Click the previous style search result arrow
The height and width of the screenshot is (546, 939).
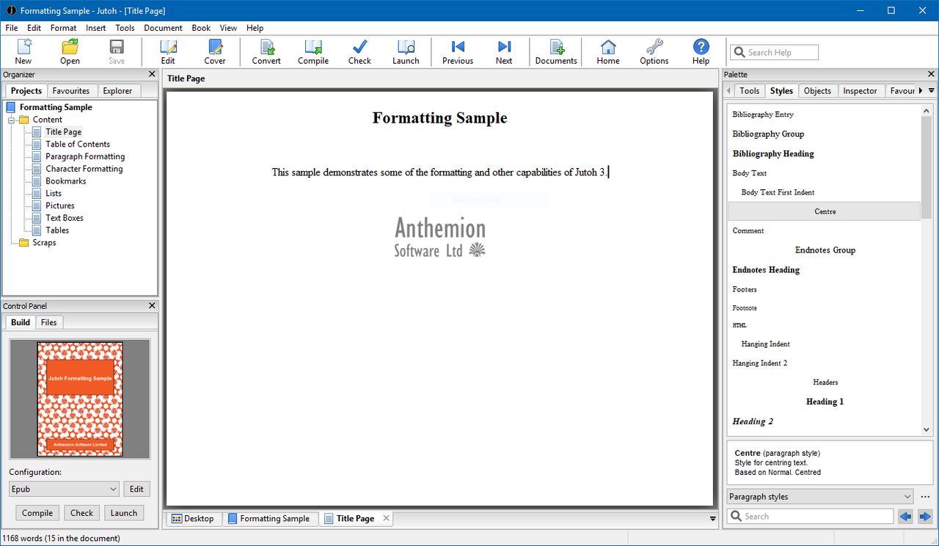point(906,517)
